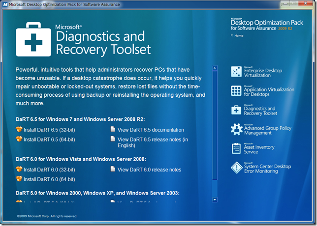The image size is (317, 226).
Task: Install DaRT 6.0 (64-bit)
Action: (x=49, y=179)
